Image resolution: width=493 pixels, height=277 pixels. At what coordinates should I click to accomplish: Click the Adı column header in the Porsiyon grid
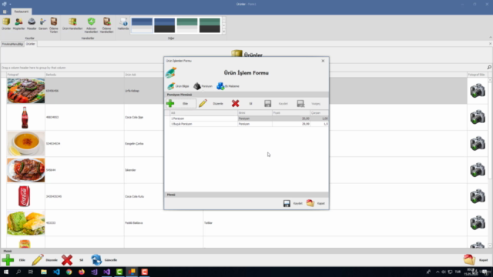point(203,113)
